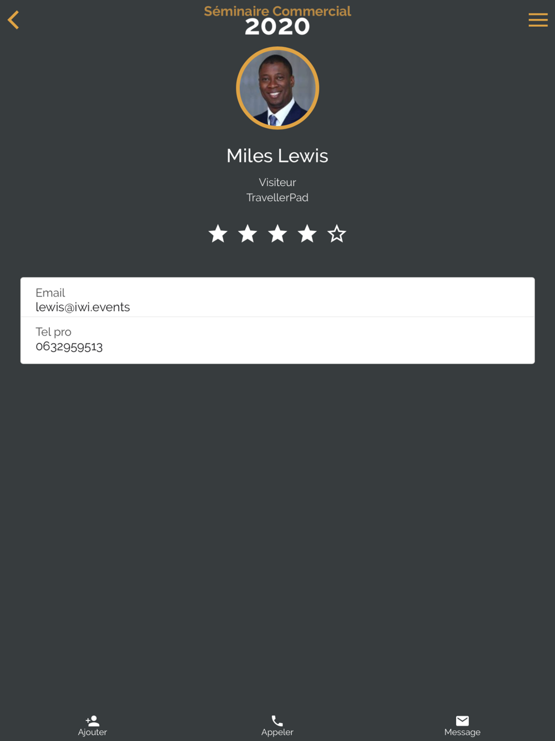The height and width of the screenshot is (741, 555).
Task: Select the Miles Lewis name heading
Action: (x=277, y=156)
